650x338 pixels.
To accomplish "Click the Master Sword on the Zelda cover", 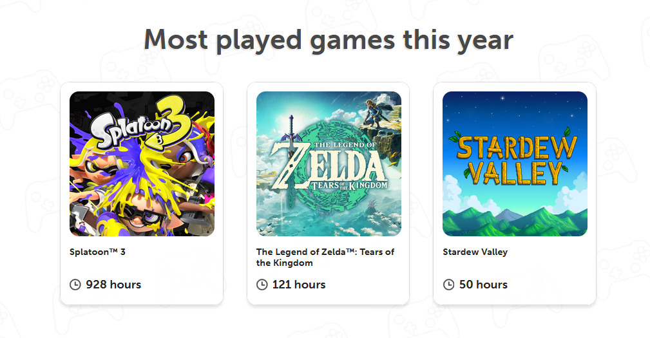I will pos(291,148).
